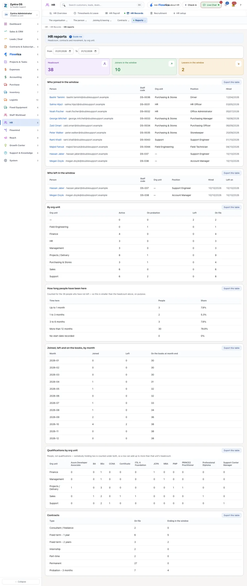Open Bashir Tamimi's profile link
The width and height of the screenshot is (247, 586).
tap(57, 97)
